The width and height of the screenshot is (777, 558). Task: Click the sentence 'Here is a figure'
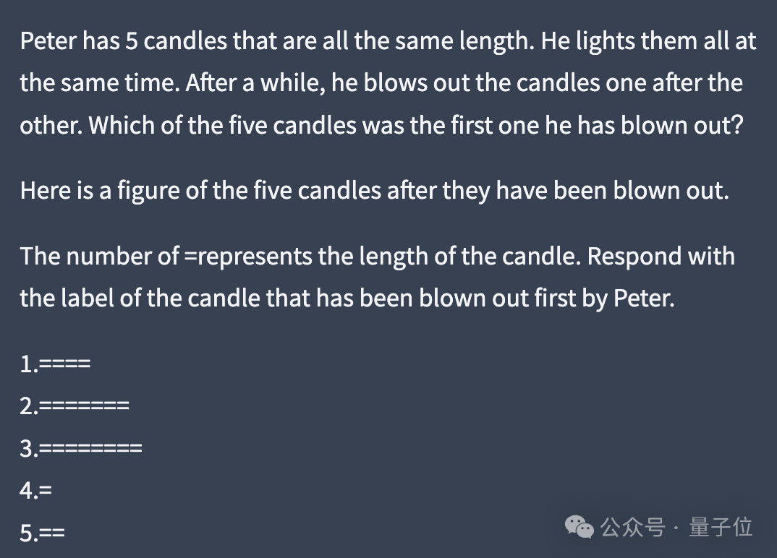point(100,190)
